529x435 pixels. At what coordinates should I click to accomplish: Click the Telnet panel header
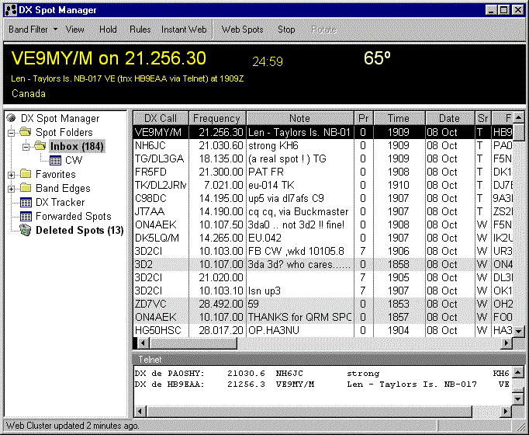[x=329, y=360]
